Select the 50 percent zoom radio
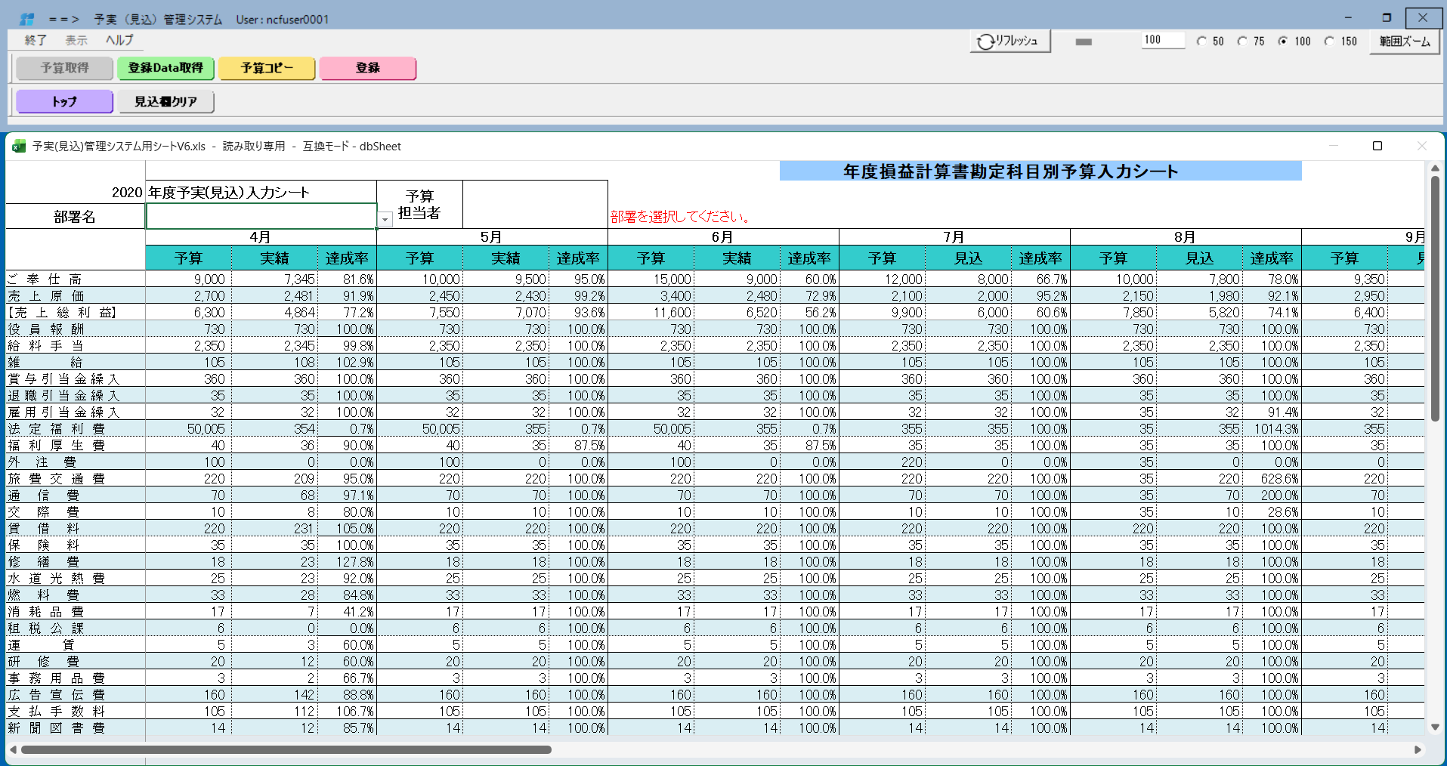This screenshot has width=1447, height=766. [1202, 42]
